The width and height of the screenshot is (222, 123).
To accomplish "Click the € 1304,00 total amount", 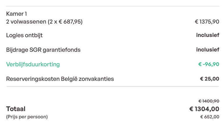I will pyautogui.click(x=204, y=109).
